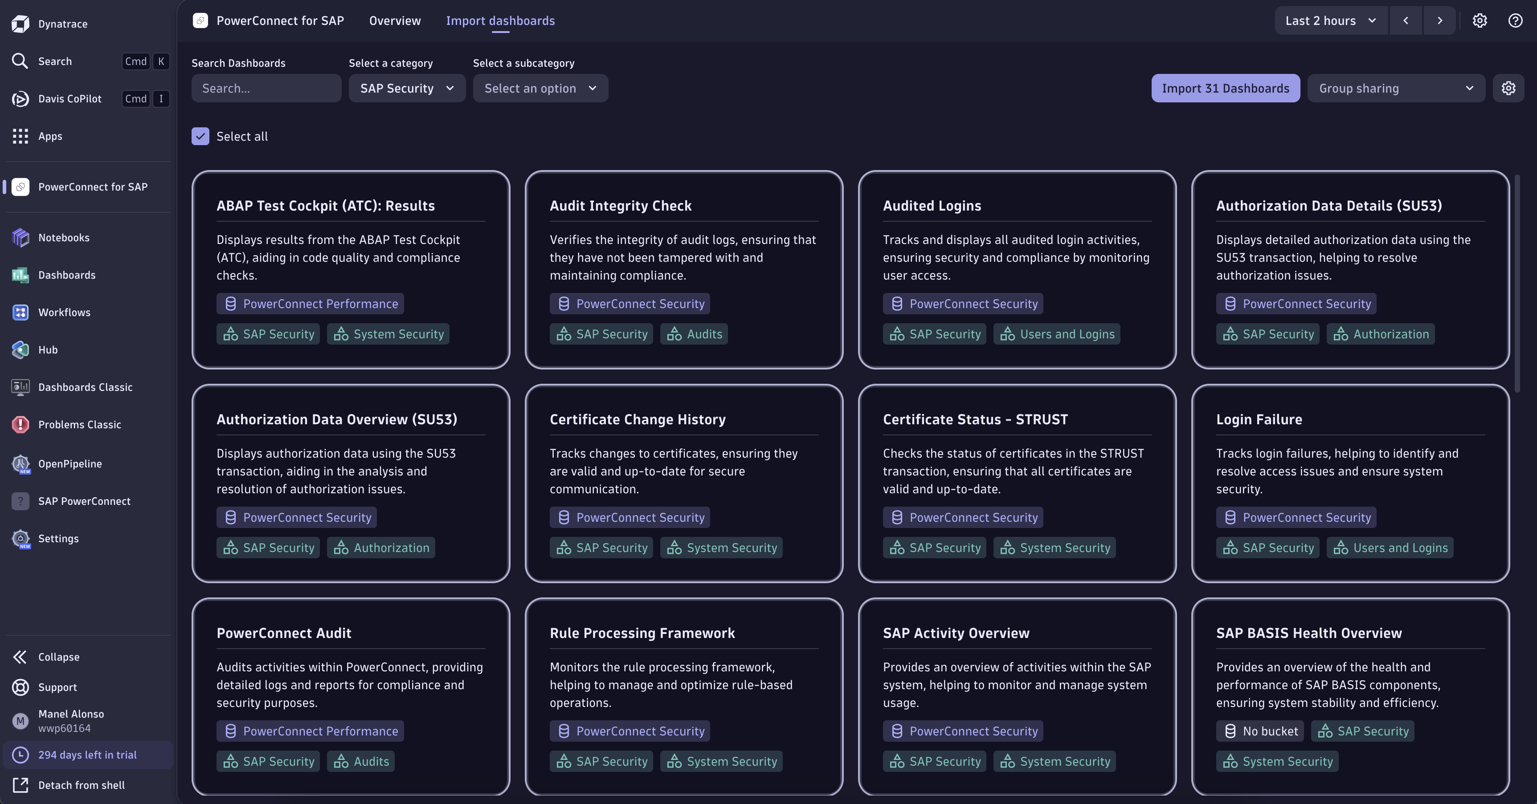Expand the Group sharing dropdown
Image resolution: width=1537 pixels, height=804 pixels.
1396,88
